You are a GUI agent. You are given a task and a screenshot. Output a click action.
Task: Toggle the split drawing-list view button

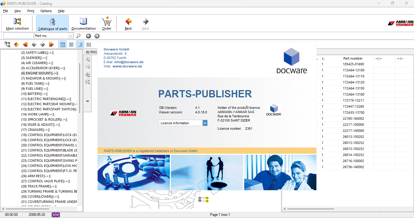80,45
